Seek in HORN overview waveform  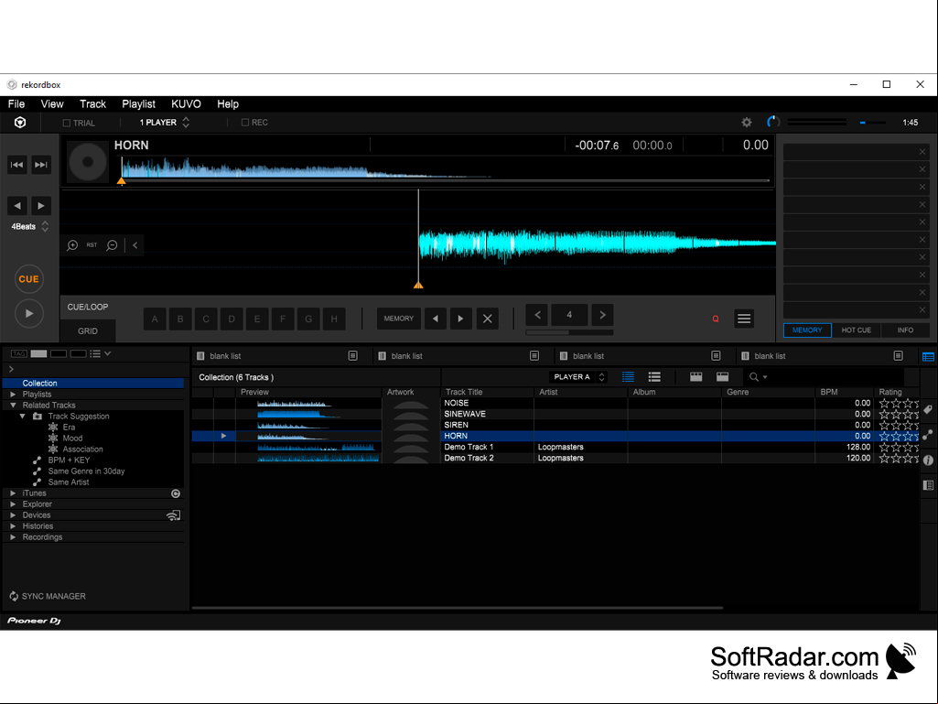(445, 168)
